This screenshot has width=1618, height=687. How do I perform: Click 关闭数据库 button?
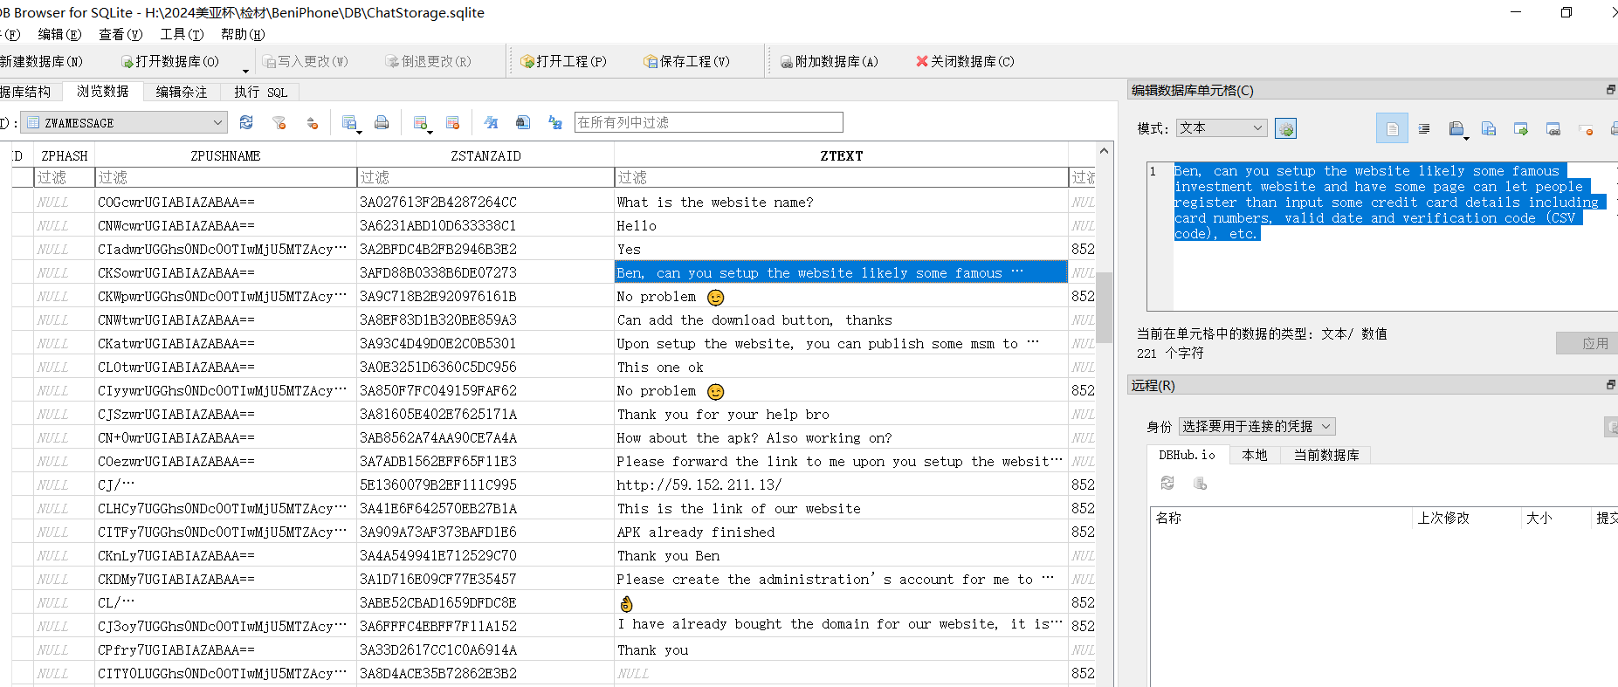[x=965, y=61]
